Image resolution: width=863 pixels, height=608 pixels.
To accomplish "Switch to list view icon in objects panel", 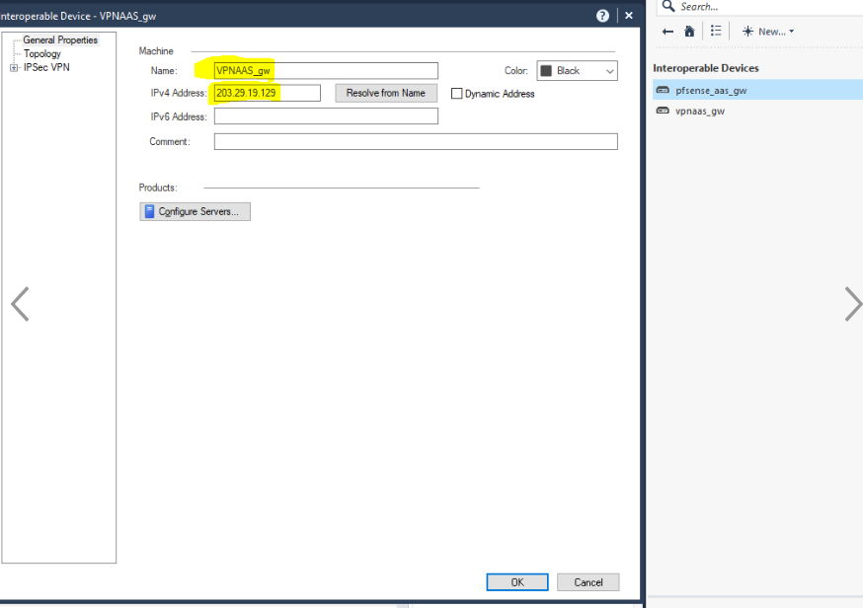I will pos(716,32).
